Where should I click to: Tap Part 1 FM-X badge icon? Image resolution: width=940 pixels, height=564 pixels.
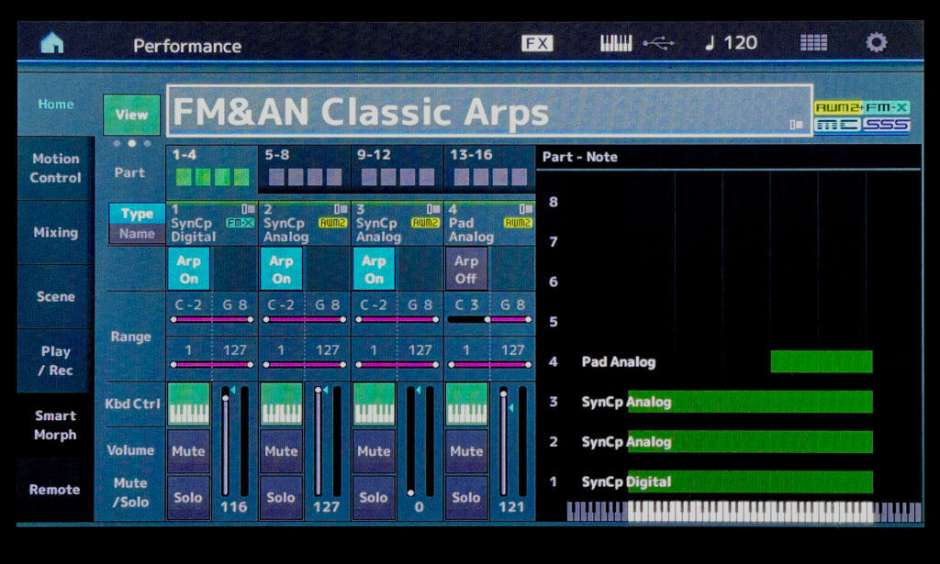(x=240, y=223)
